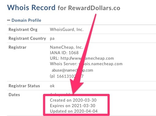Click the Created on 2020-03-30 date
The image size is (156, 116).
click(73, 100)
